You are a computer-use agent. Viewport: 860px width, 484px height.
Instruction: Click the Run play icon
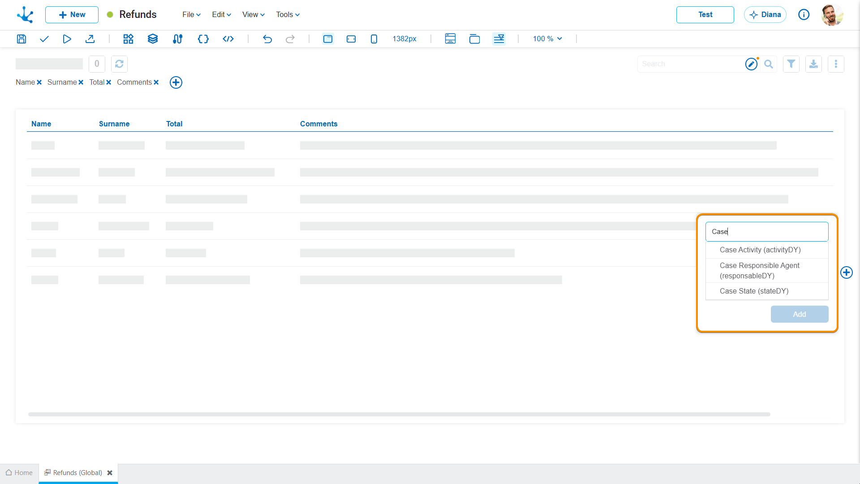(x=67, y=39)
